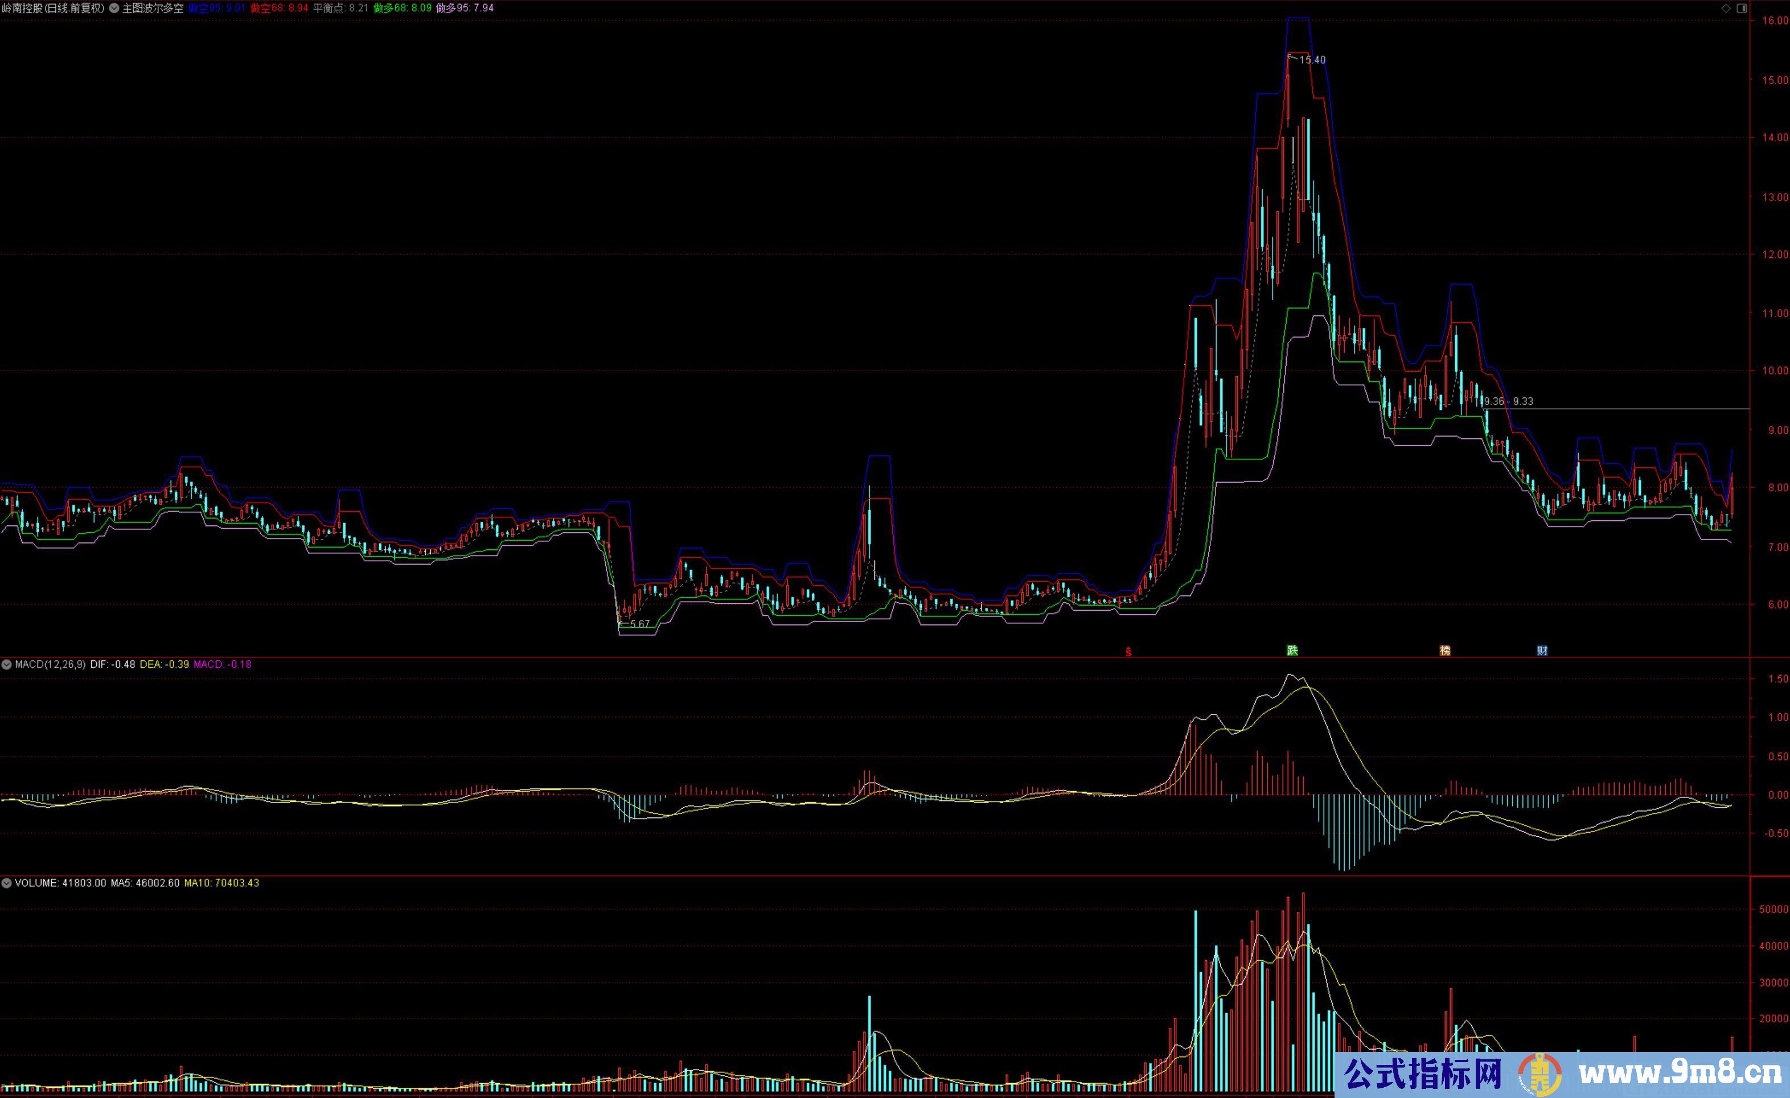Click the 1.50 MACD axis label

(x=1777, y=679)
